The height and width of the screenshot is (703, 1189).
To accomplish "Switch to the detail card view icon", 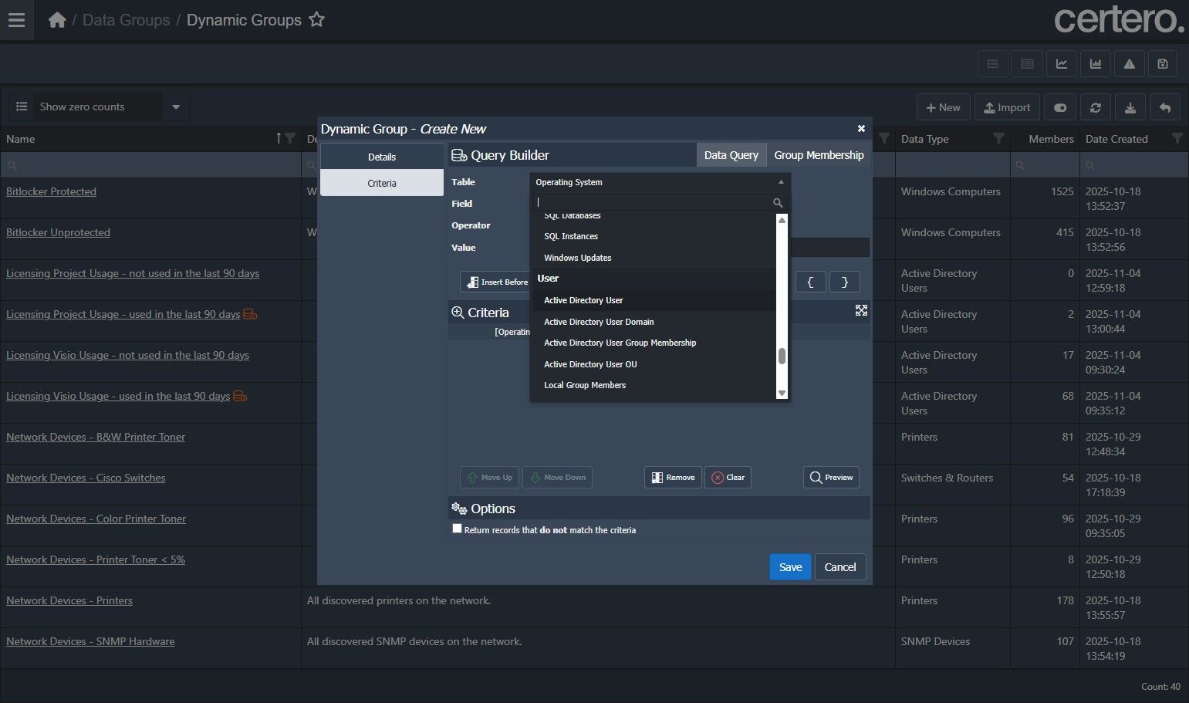I will tap(1027, 64).
